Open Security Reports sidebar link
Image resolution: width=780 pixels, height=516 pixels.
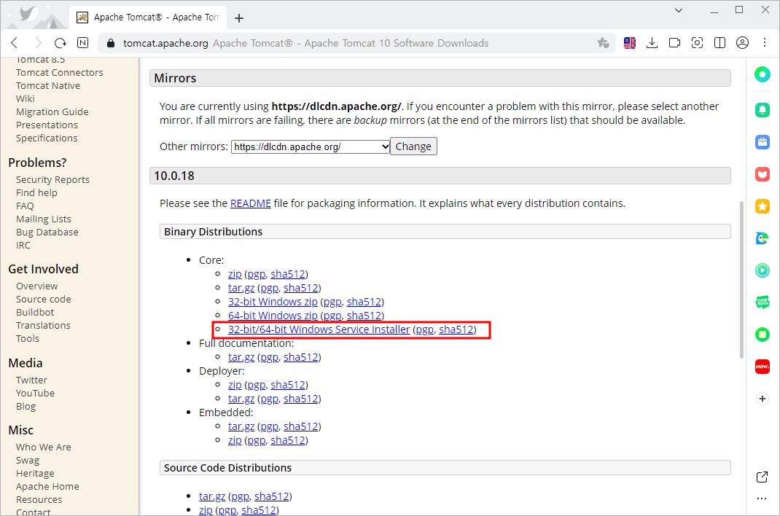tap(52, 179)
